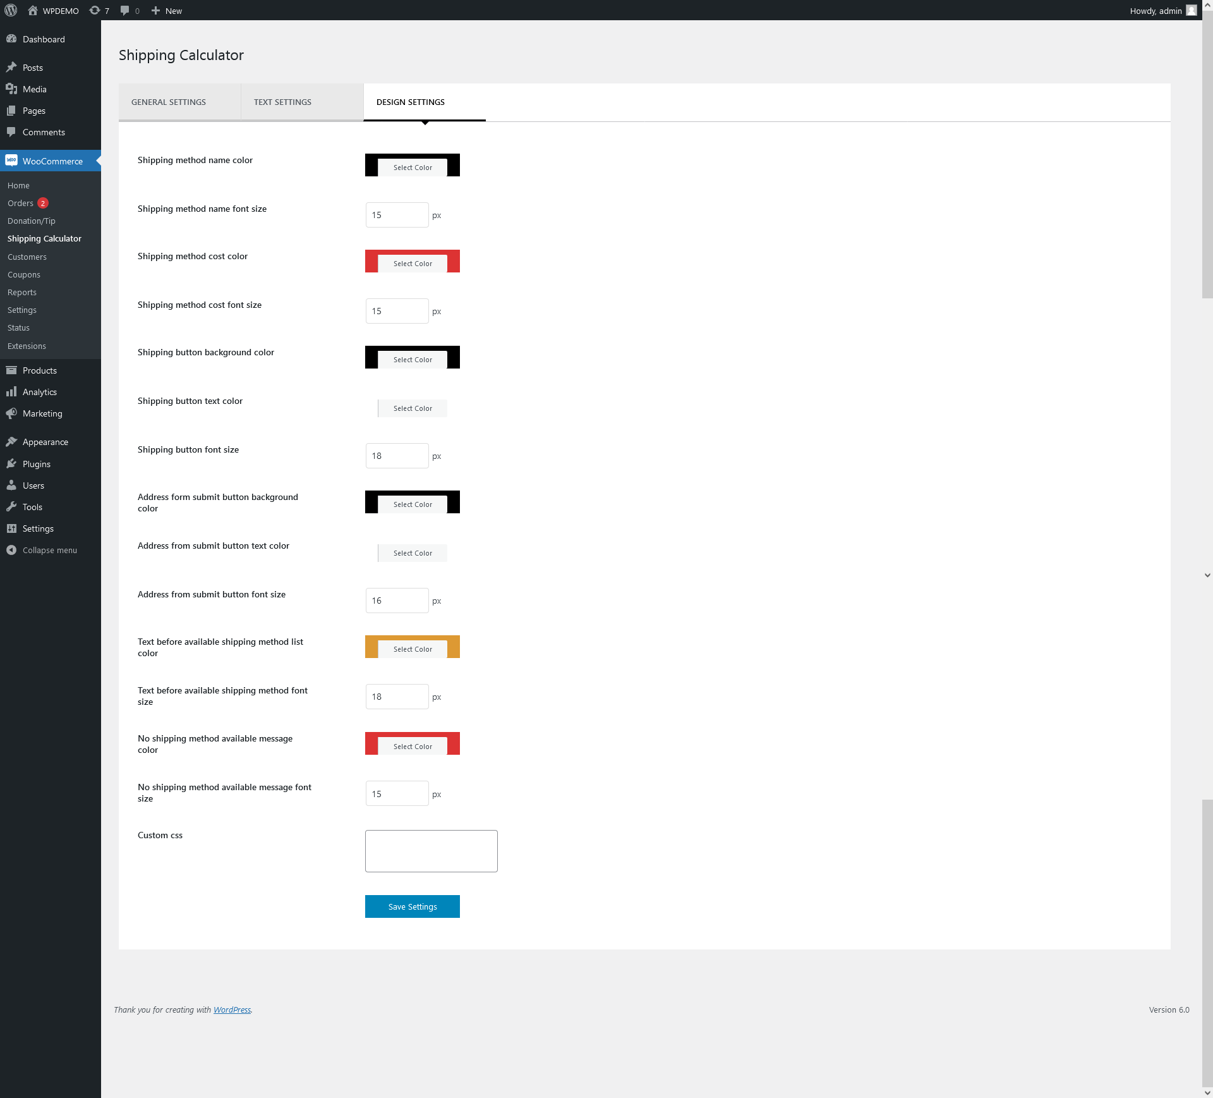Open the Orders submenu item
The height and width of the screenshot is (1098, 1213).
click(20, 203)
